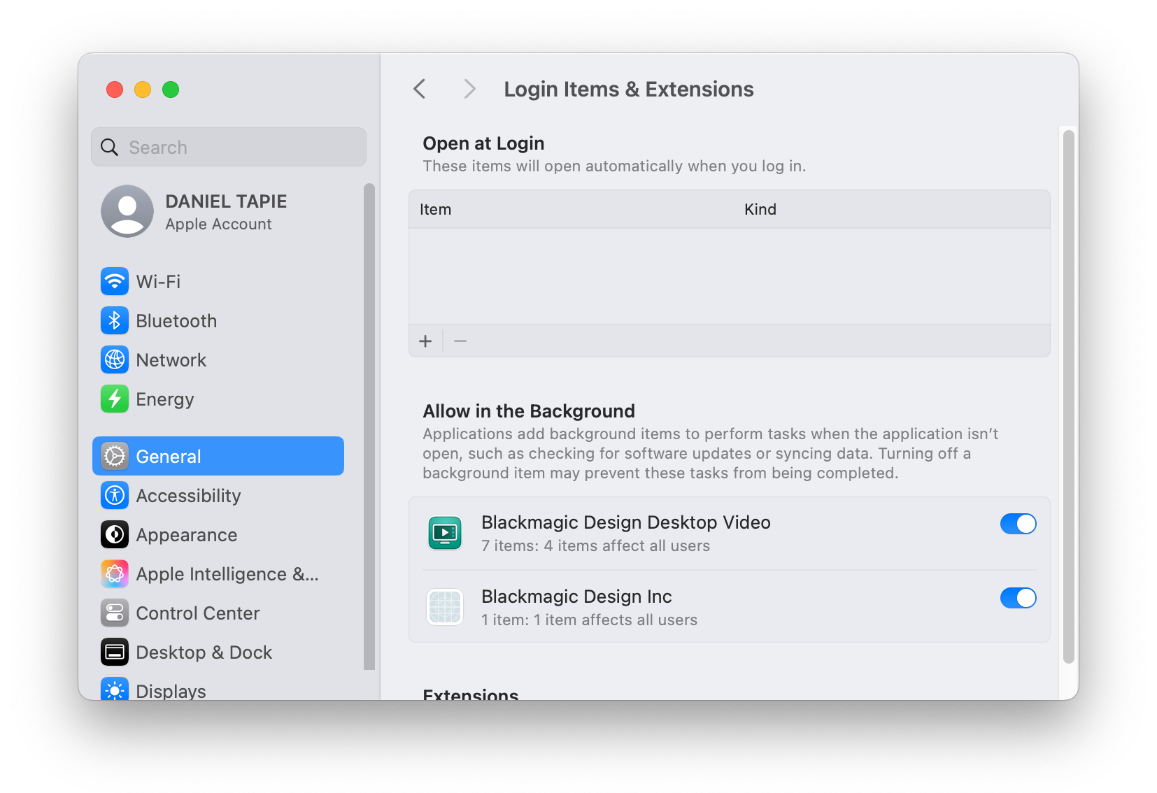The width and height of the screenshot is (1157, 793).
Task: Click the General gear icon
Action: pos(115,456)
